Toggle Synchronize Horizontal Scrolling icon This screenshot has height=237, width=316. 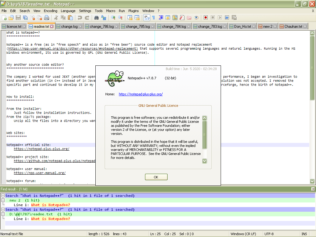tap(137, 18)
